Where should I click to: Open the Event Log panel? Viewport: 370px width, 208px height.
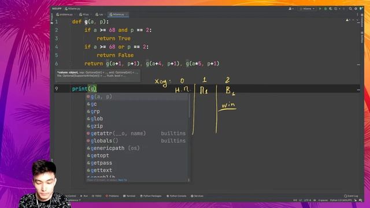(x=351, y=196)
